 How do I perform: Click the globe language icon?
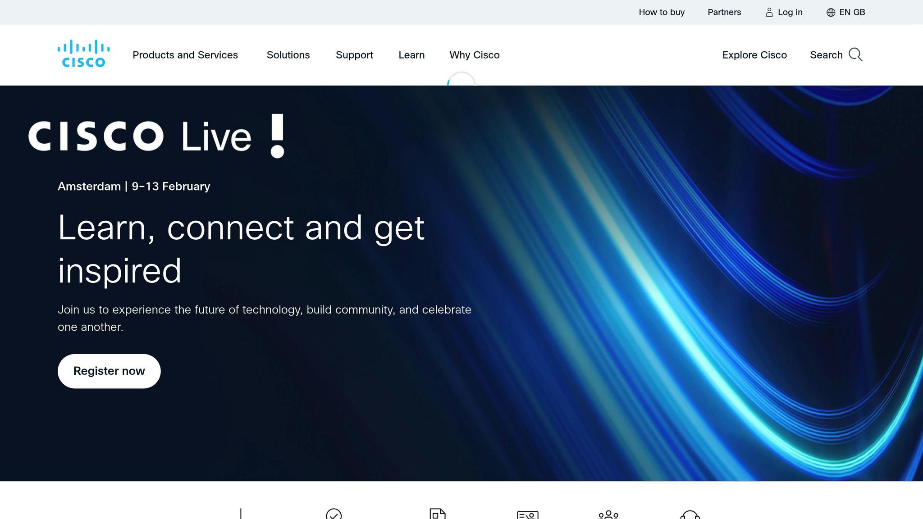click(831, 13)
